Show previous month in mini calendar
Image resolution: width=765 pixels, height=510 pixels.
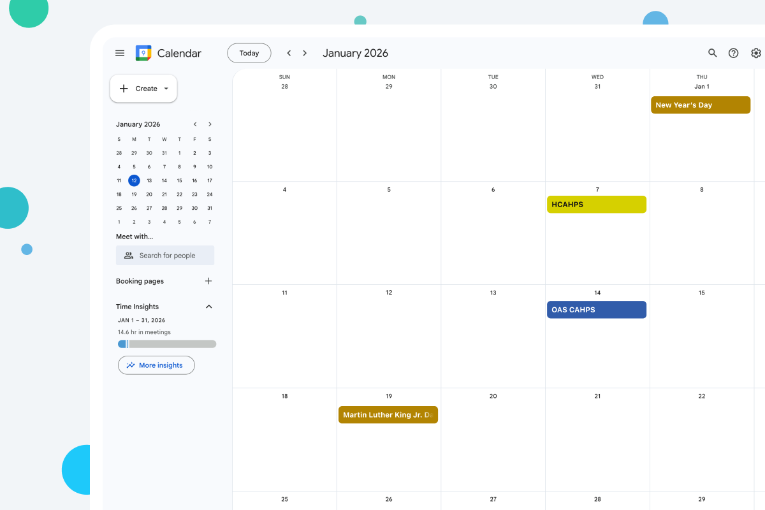click(x=195, y=124)
